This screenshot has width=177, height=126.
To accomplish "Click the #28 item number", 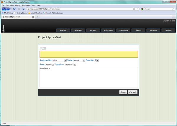I will click(43, 48).
